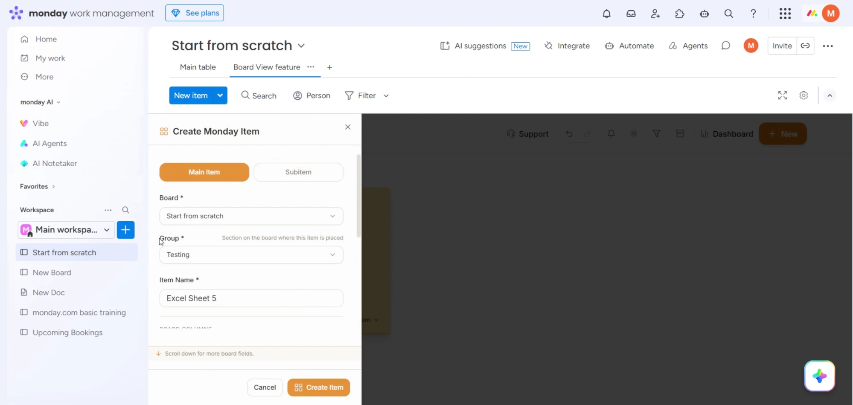Click the blue New item button

[191, 95]
